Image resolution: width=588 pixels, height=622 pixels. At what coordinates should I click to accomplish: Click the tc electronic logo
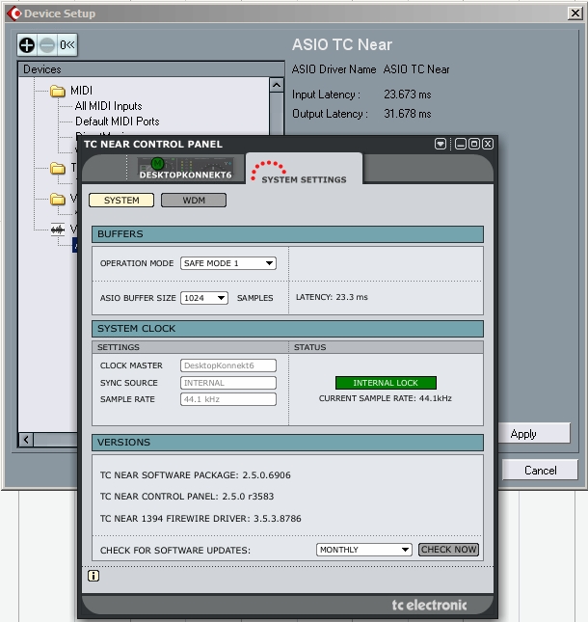429,605
